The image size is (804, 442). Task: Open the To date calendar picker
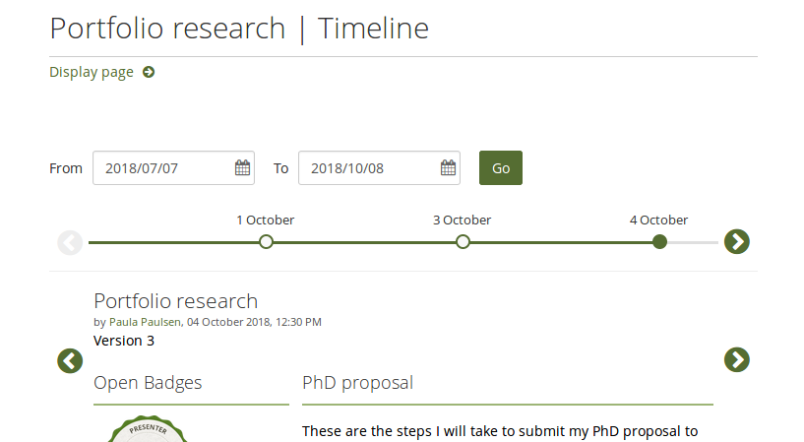[x=448, y=168]
